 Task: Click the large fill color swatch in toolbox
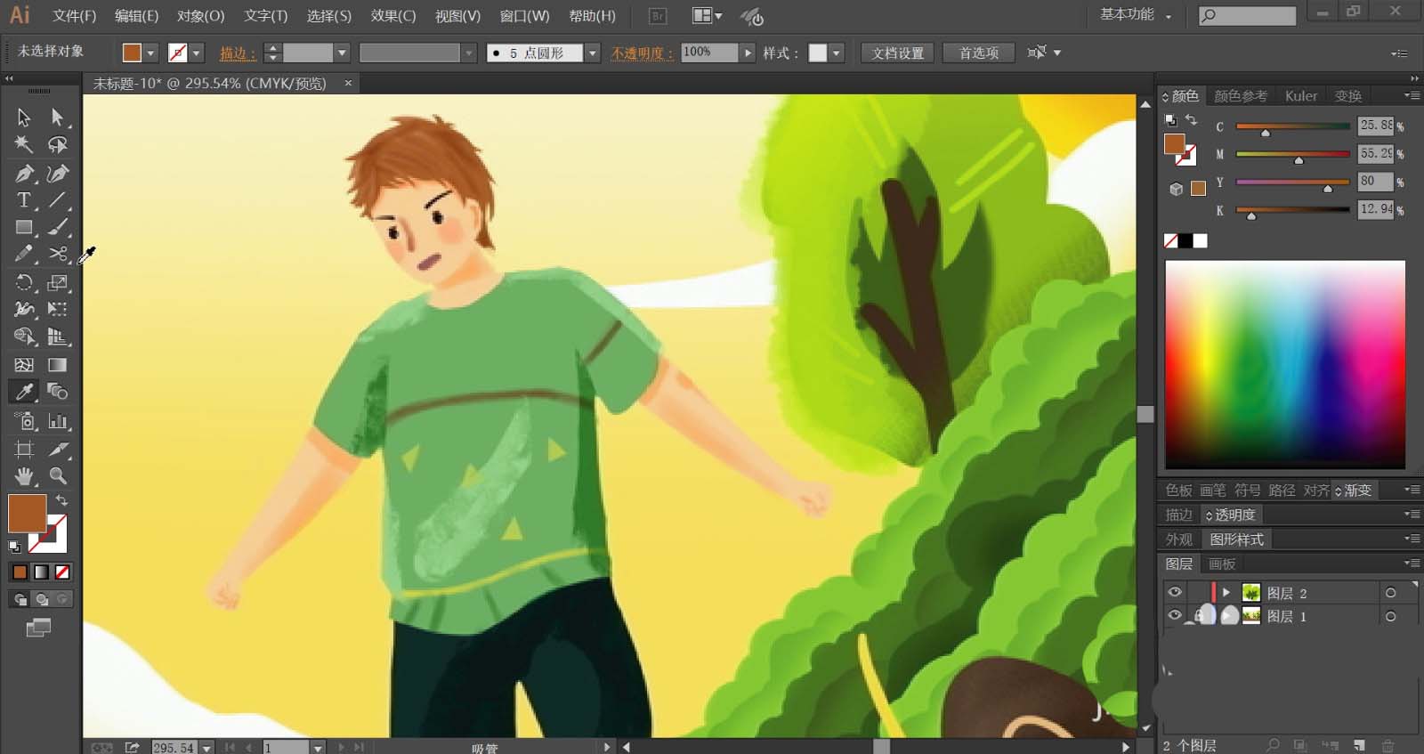[26, 514]
